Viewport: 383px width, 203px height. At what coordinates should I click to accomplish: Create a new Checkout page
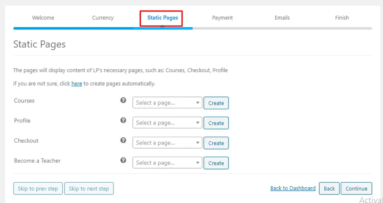(x=216, y=143)
